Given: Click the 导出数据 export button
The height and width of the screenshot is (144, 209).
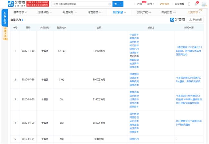Looking at the screenshot, I should click(x=195, y=20).
